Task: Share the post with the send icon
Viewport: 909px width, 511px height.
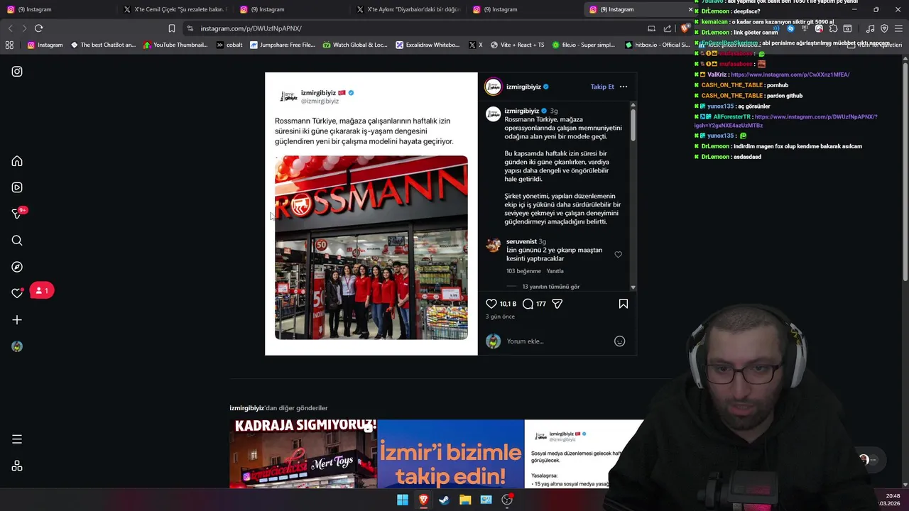Action: [557, 304]
